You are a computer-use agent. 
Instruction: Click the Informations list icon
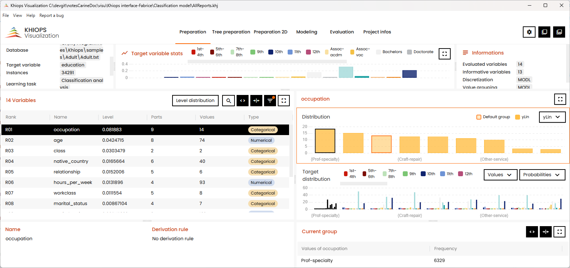click(465, 53)
